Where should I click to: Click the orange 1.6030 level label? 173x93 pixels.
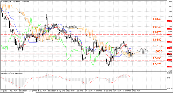coord(158,51)
